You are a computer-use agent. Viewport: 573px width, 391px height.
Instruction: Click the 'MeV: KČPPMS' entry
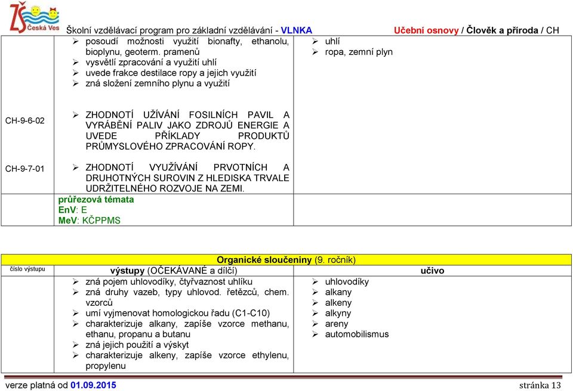89,221
